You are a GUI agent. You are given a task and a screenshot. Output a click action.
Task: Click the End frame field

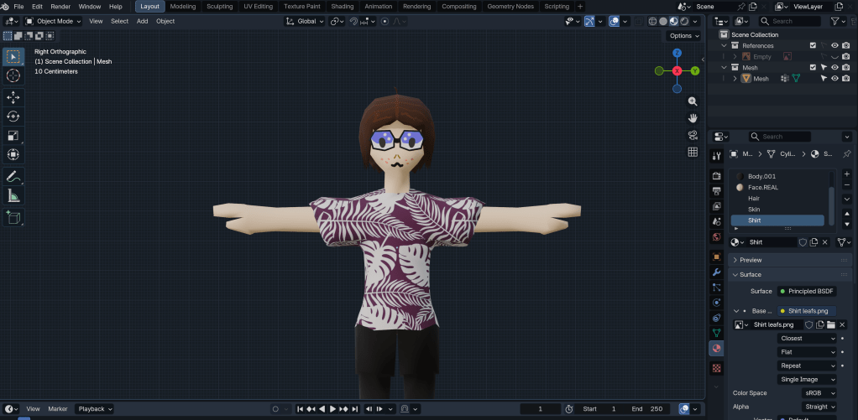click(x=646, y=408)
